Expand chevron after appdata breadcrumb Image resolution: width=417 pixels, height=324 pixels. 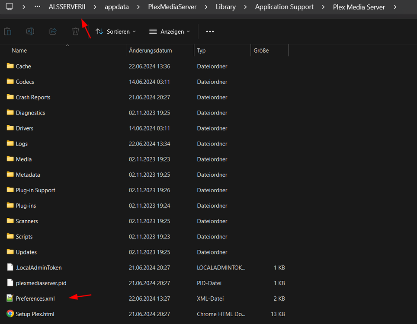coord(138,7)
